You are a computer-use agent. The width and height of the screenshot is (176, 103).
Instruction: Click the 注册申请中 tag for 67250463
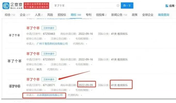49,28
